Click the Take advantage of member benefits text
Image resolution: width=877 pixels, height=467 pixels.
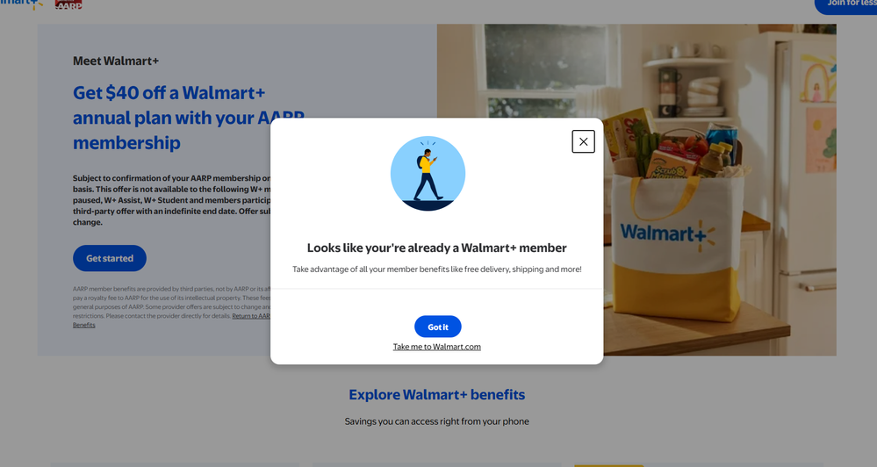tap(437, 269)
